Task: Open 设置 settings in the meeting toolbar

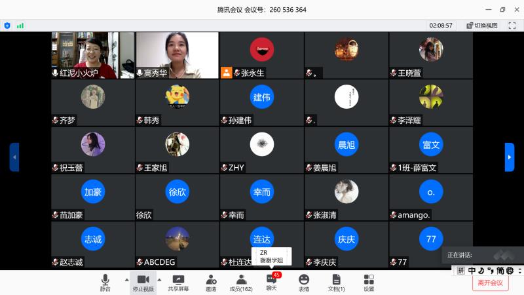Action: (x=369, y=283)
